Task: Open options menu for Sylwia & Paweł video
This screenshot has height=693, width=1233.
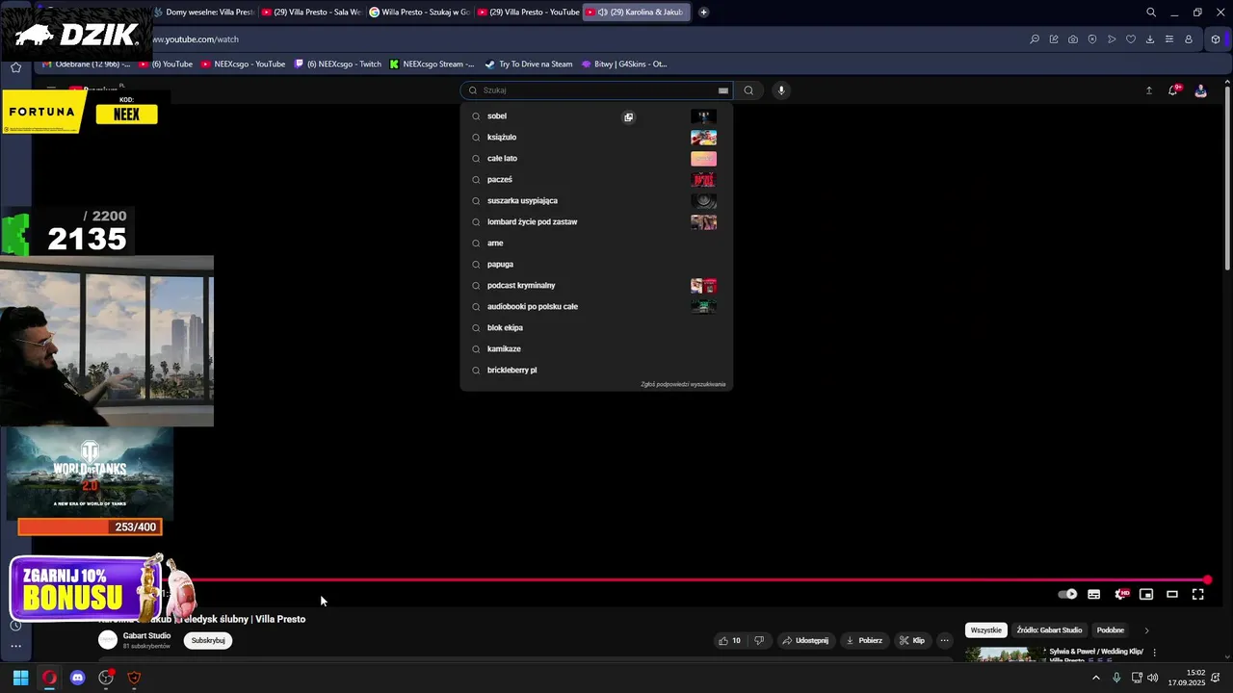Action: pyautogui.click(x=1154, y=653)
